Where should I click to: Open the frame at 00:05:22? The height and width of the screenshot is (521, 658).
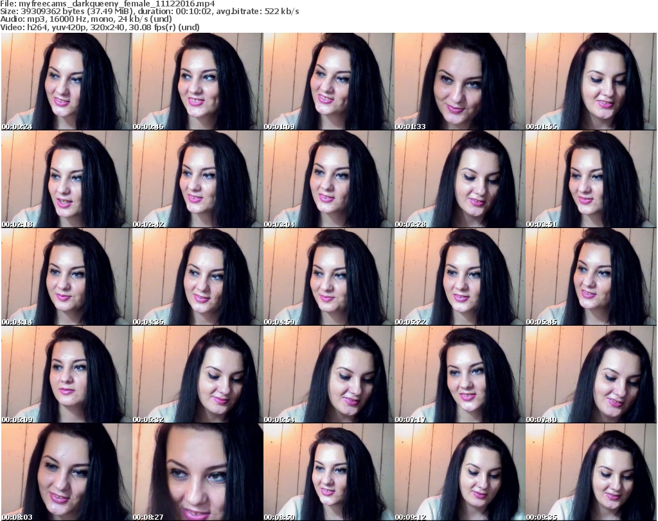click(x=459, y=277)
